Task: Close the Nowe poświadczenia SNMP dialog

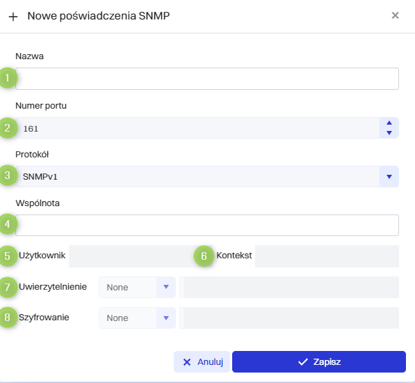Action: click(395, 15)
